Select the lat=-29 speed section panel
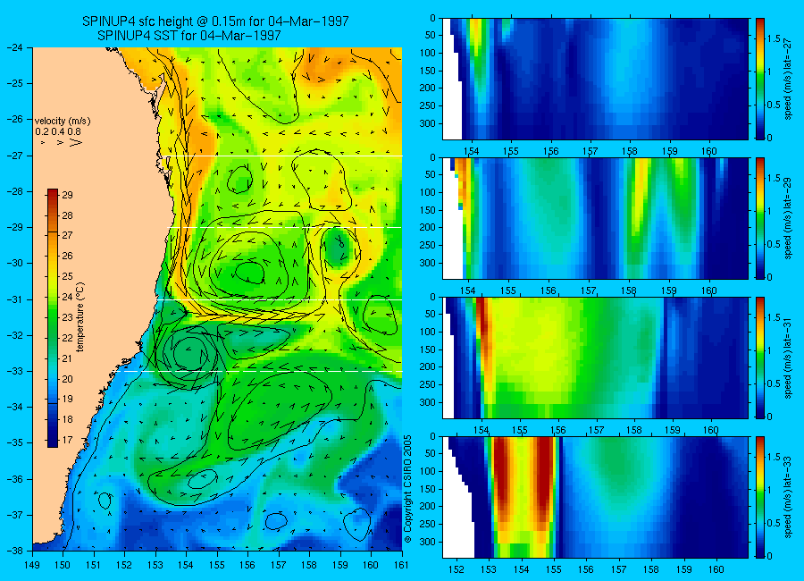 [x=595, y=218]
